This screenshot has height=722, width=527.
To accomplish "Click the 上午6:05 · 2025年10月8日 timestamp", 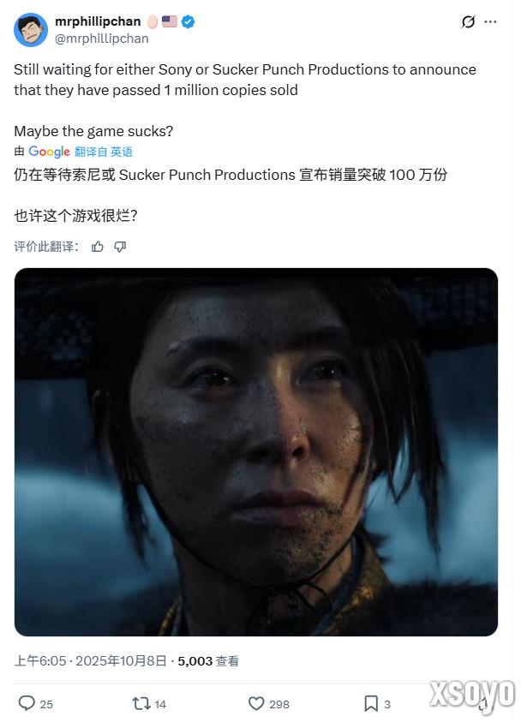I will tap(90, 660).
